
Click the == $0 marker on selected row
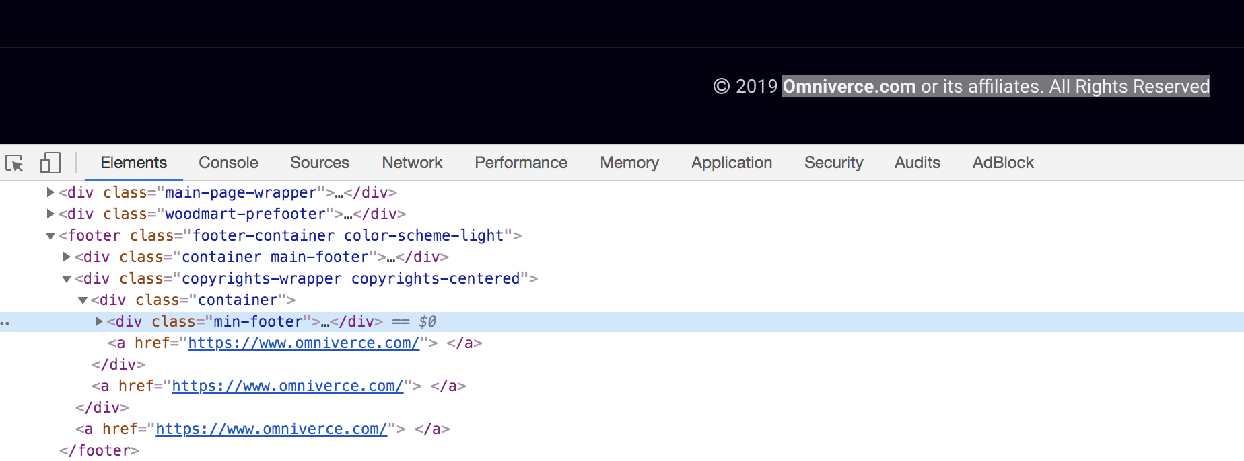[x=414, y=321]
